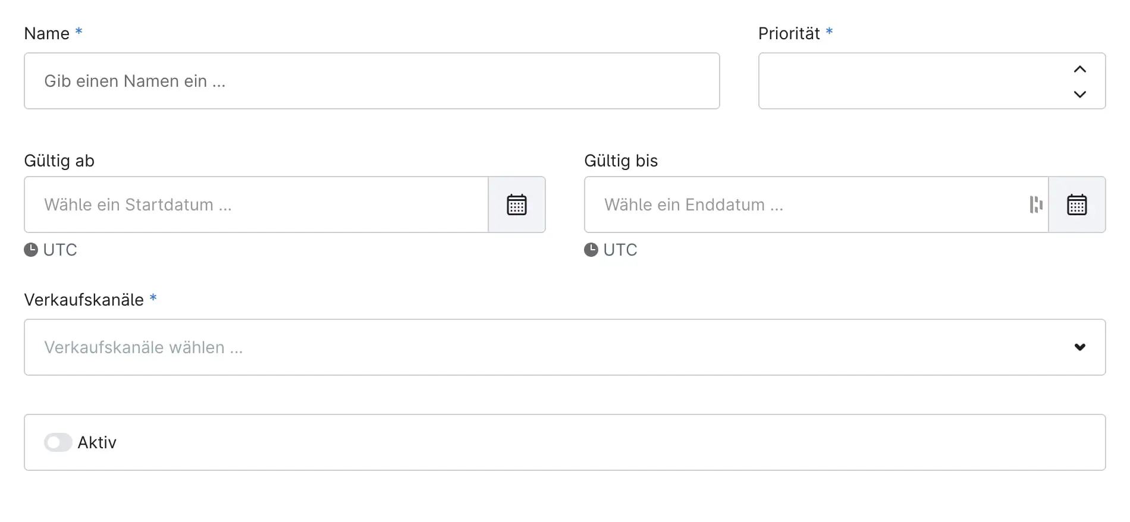Screen dimensions: 1130x522
Task: Toggle the Aktiv switch on
Action: point(58,442)
